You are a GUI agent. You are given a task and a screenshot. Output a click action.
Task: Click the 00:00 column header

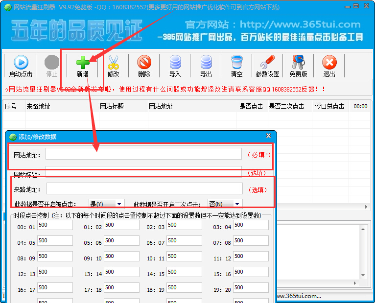pos(360,106)
